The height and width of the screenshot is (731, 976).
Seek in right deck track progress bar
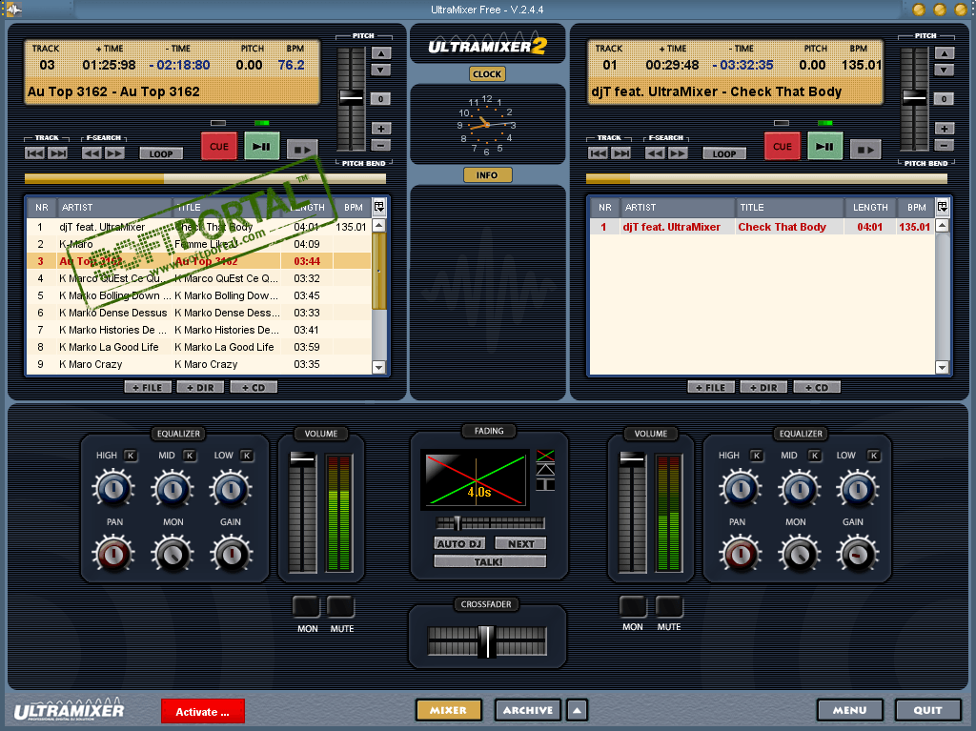[767, 179]
